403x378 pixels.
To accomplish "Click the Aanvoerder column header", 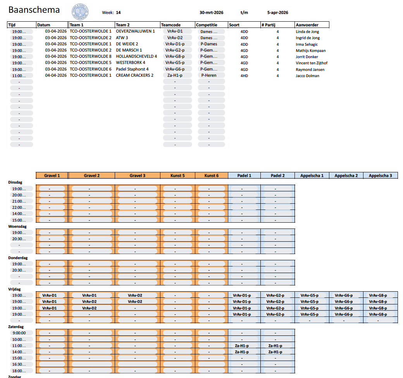I will click(307, 25).
